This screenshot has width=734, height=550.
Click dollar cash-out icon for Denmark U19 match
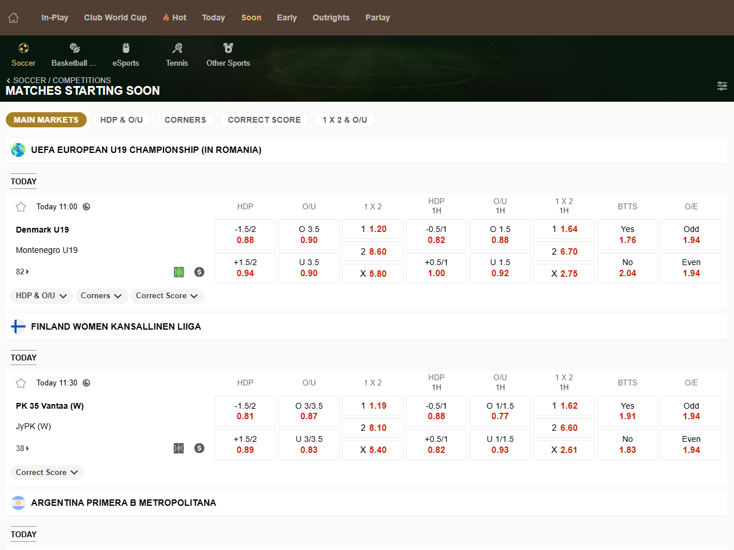pos(199,272)
